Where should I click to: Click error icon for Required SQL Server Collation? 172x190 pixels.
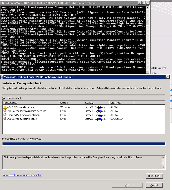pyautogui.click(x=5, y=115)
